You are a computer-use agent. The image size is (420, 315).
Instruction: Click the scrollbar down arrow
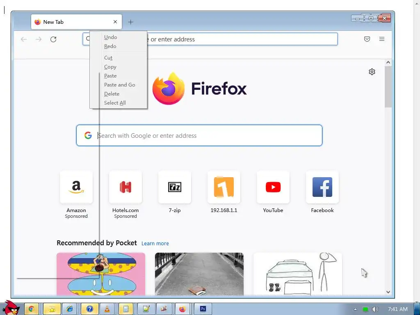coord(388,292)
